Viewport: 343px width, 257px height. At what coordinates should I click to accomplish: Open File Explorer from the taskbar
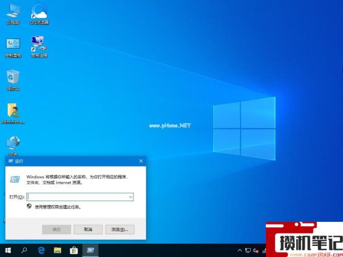point(58,250)
